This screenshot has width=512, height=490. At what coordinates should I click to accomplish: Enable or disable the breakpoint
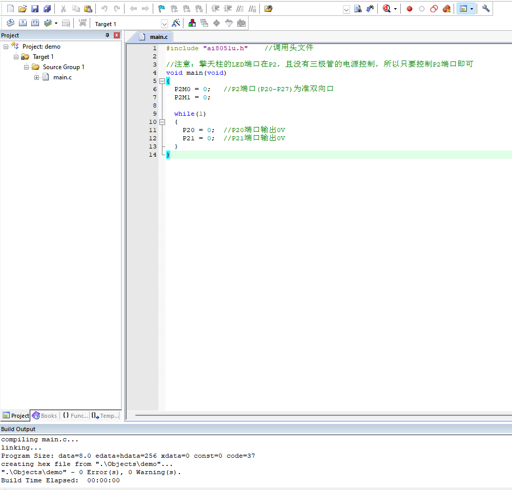[422, 9]
